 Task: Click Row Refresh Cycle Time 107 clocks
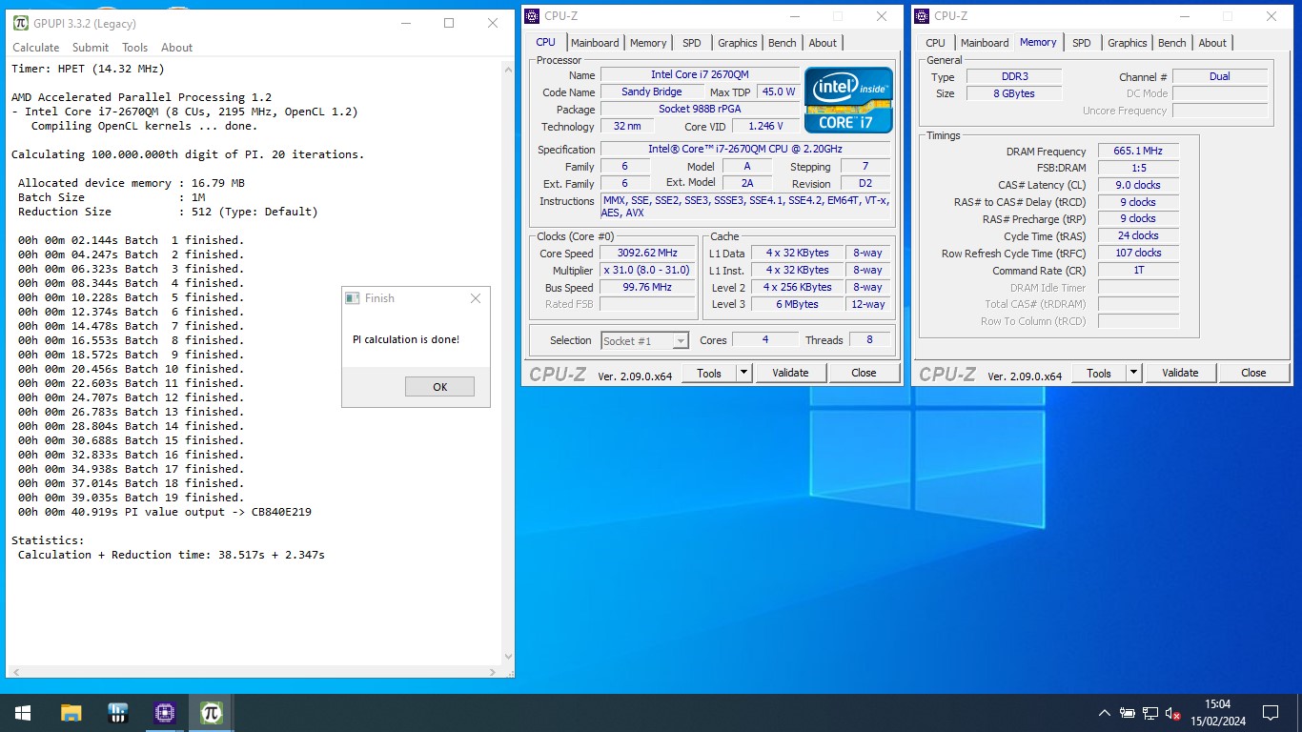tap(1138, 253)
